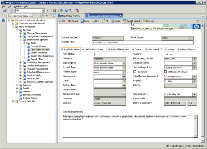
Task: Open the File menu
Action: coord(4,6)
